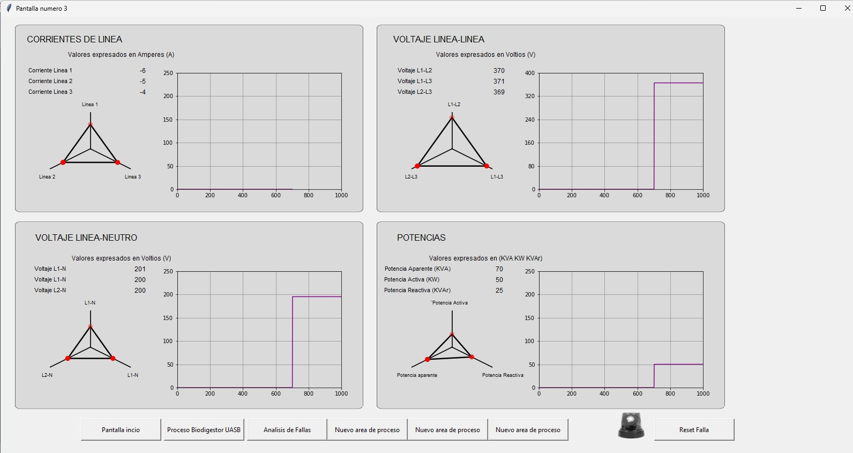Click the Voltaje Linea-Neutro trend chart
Image resolution: width=853 pixels, height=453 pixels.
coord(259,330)
